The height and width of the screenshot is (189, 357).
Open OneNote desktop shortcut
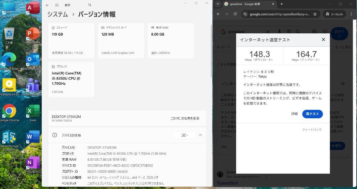click(x=33, y=165)
